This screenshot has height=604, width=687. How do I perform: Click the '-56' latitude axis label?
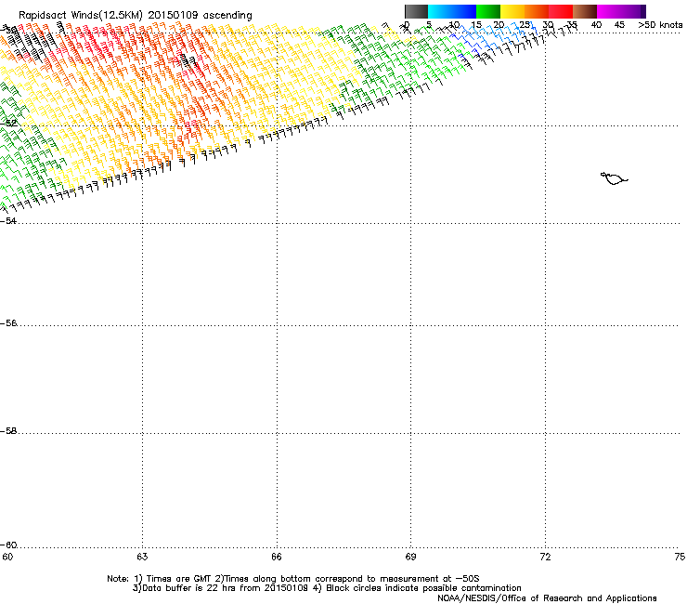8,323
